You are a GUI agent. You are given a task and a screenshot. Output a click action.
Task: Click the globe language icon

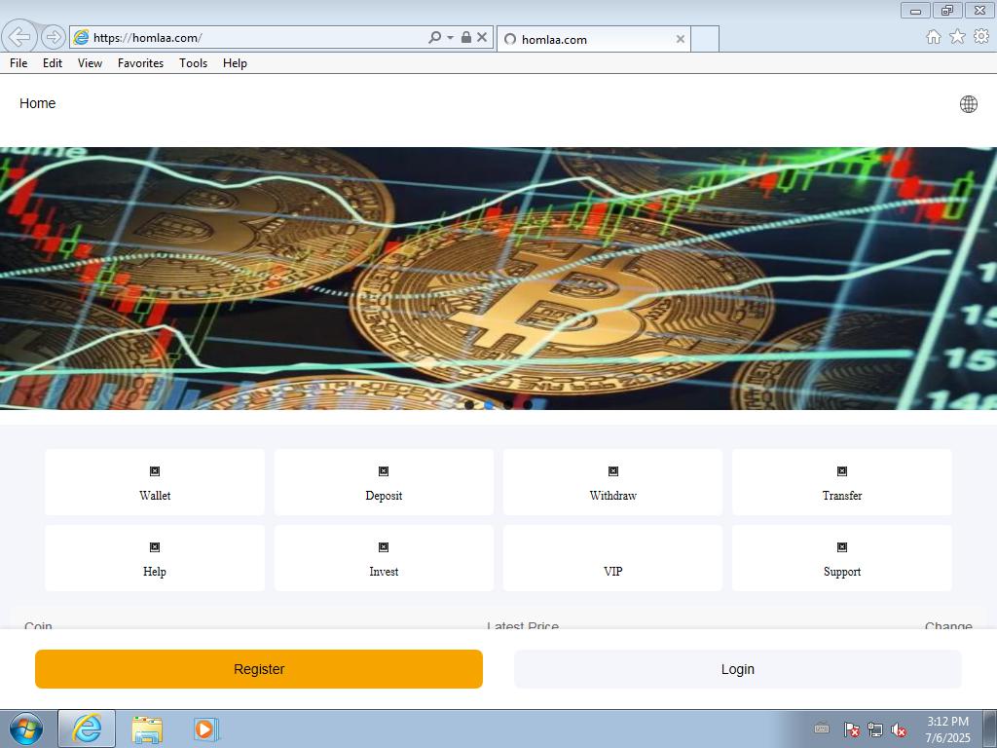(968, 104)
